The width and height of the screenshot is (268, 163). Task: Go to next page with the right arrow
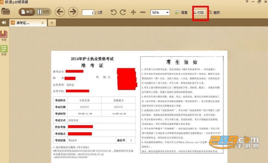(73, 12)
